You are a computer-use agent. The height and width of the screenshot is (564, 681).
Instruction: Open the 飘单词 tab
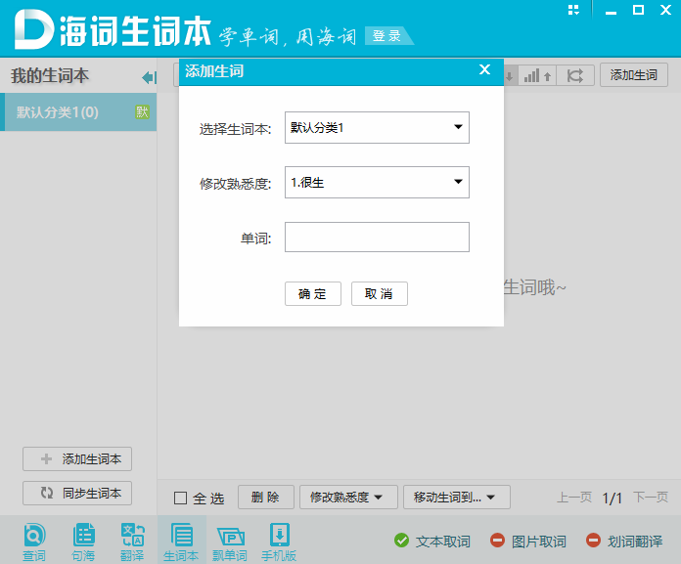tap(230, 542)
